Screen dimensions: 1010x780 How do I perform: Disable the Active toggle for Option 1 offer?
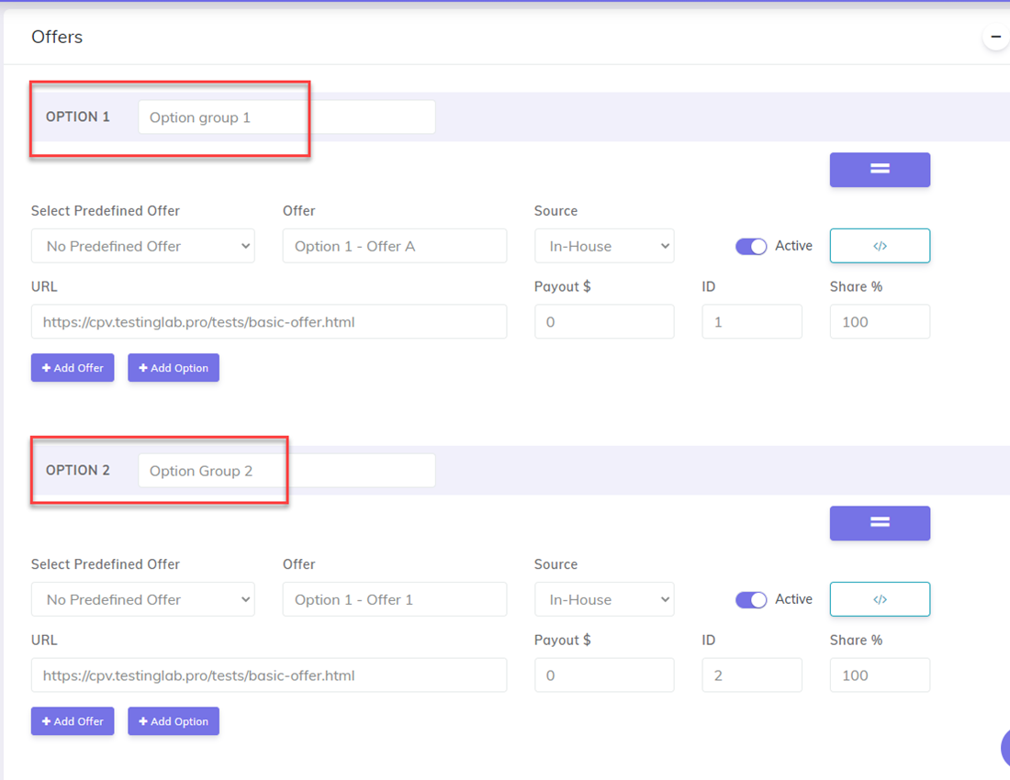point(751,245)
